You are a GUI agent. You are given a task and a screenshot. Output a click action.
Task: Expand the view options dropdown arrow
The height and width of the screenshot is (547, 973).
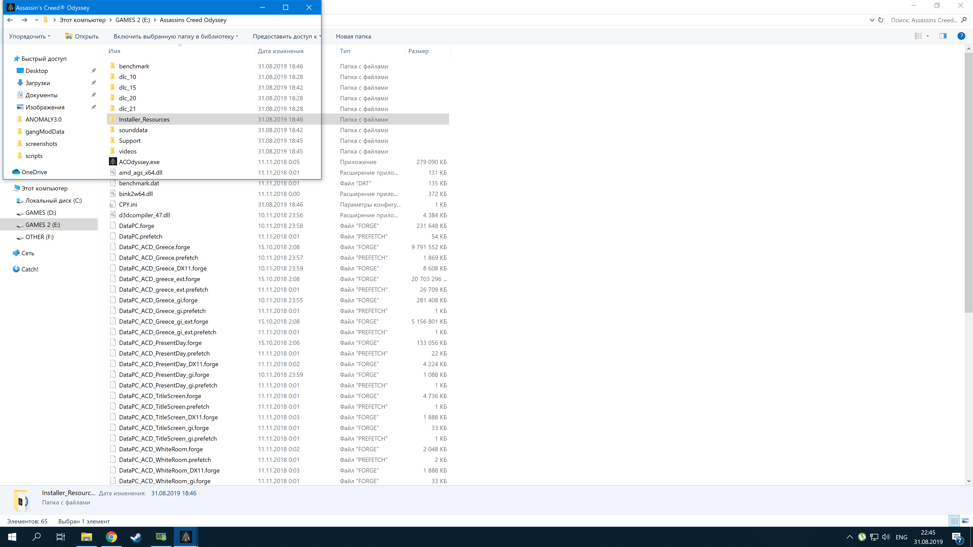pyautogui.click(x=928, y=36)
